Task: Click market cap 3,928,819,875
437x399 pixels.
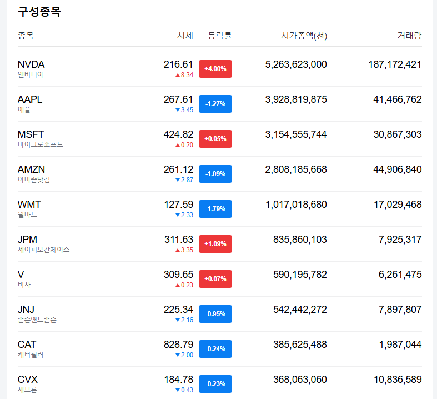Action: pyautogui.click(x=296, y=99)
